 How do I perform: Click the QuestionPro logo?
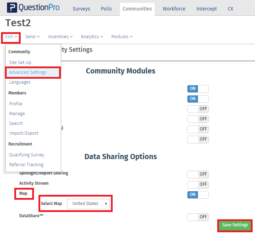tap(33, 8)
